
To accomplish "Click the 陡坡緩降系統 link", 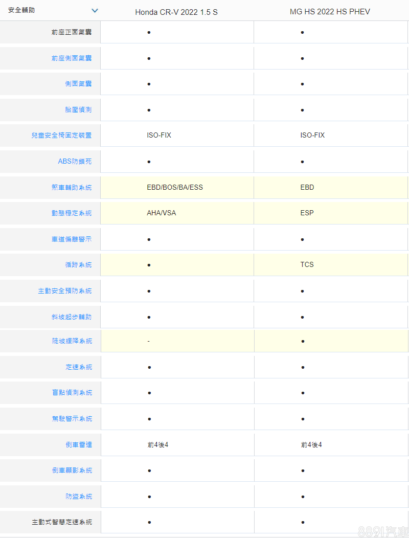I will 72,341.
